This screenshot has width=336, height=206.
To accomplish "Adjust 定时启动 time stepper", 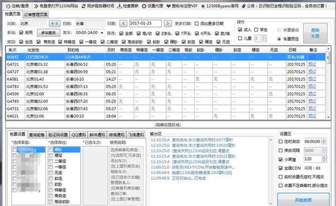I will click(324, 141).
